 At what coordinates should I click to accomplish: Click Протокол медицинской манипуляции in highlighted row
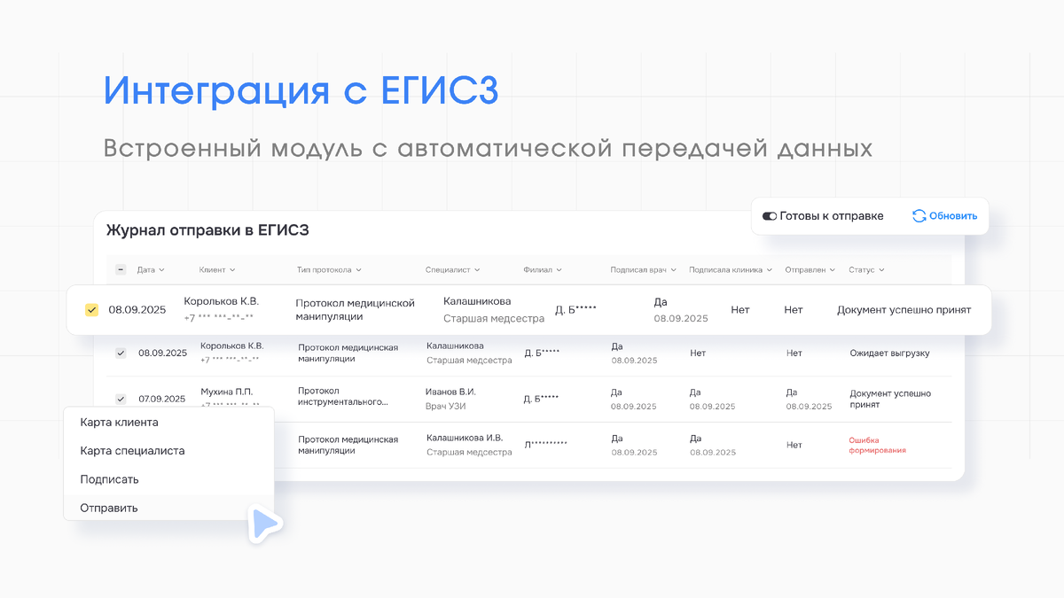pos(356,309)
